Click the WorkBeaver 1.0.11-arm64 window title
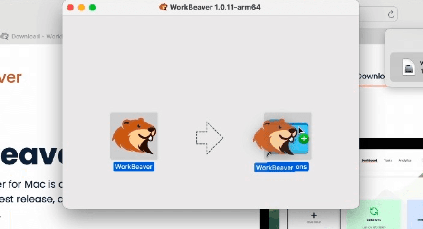 pos(215,7)
